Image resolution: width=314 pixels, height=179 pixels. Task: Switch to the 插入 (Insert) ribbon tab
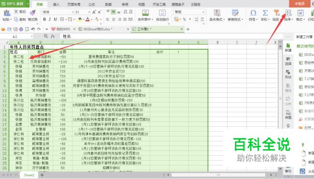[56, 4]
